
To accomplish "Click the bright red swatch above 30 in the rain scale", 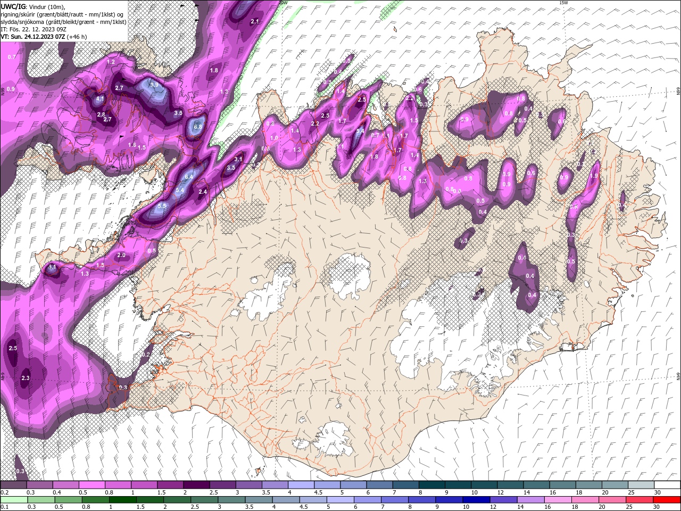I will [667, 500].
